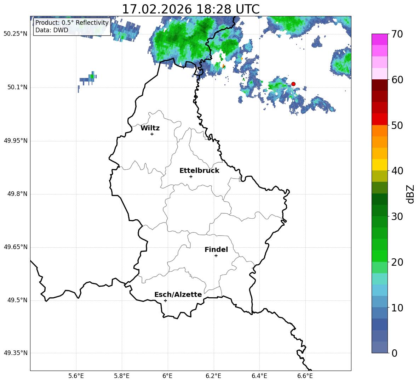419x383 pixels.
Task: Click the 6.6°E longitude label
Action: [x=305, y=376]
